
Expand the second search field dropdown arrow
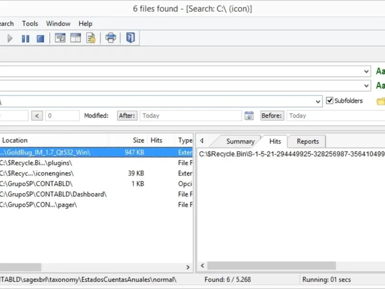coord(366,86)
